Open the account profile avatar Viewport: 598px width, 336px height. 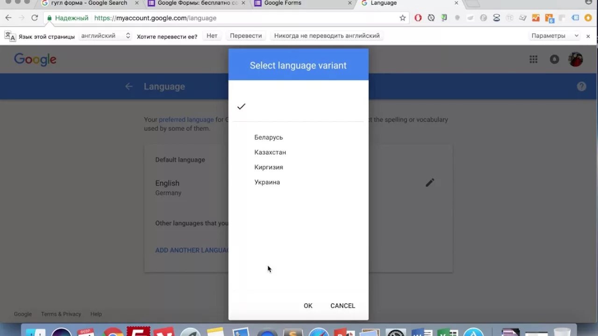pyautogui.click(x=576, y=59)
